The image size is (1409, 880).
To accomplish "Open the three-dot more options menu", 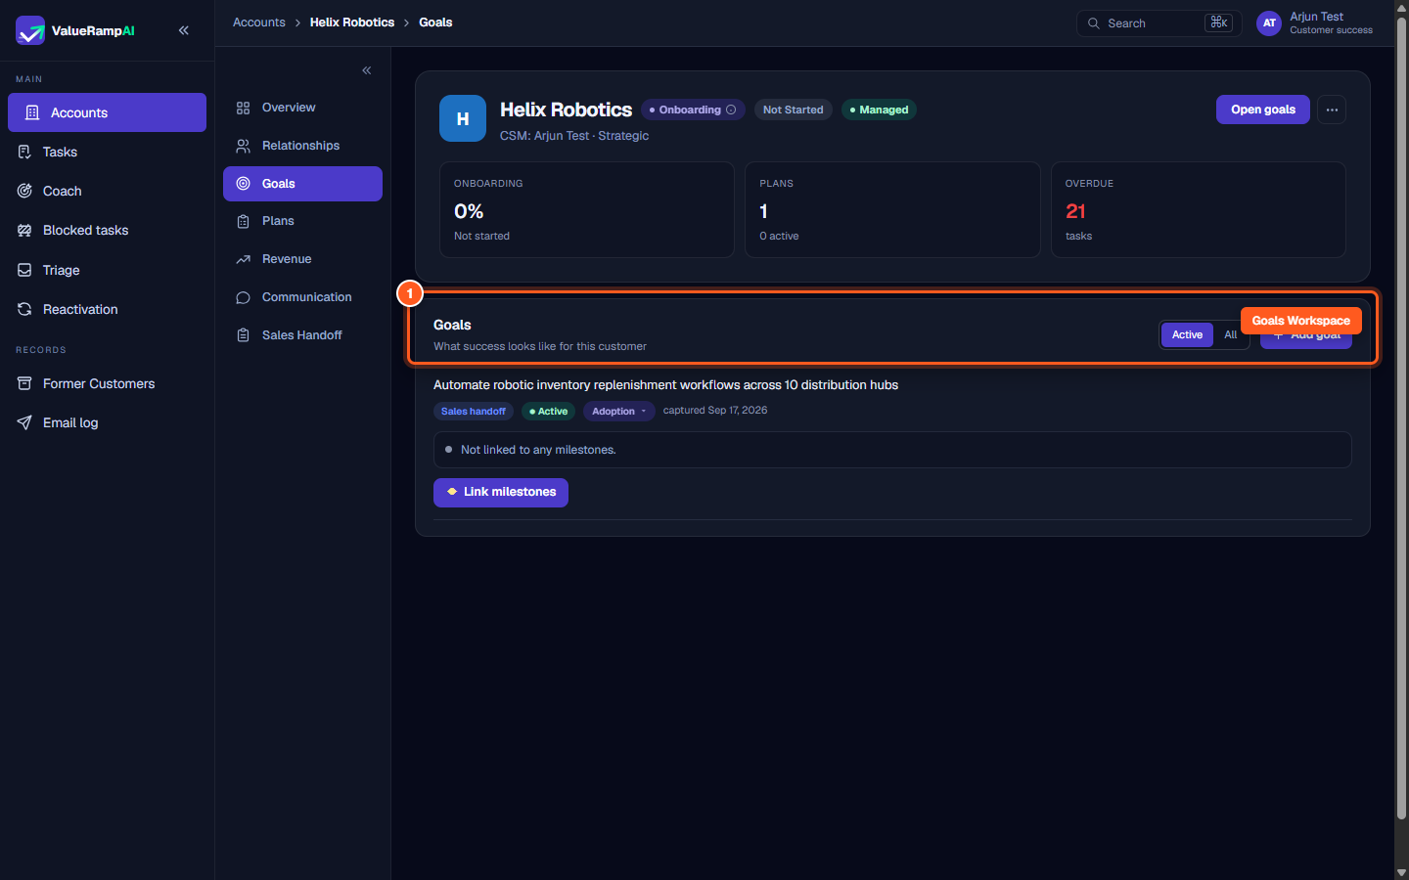I will pyautogui.click(x=1332, y=110).
